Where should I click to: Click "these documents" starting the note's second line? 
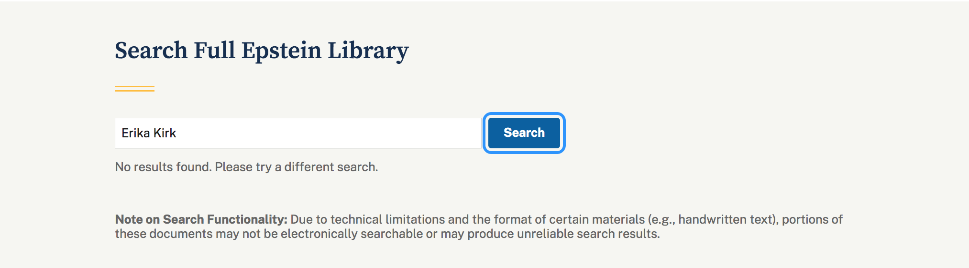tap(163, 234)
